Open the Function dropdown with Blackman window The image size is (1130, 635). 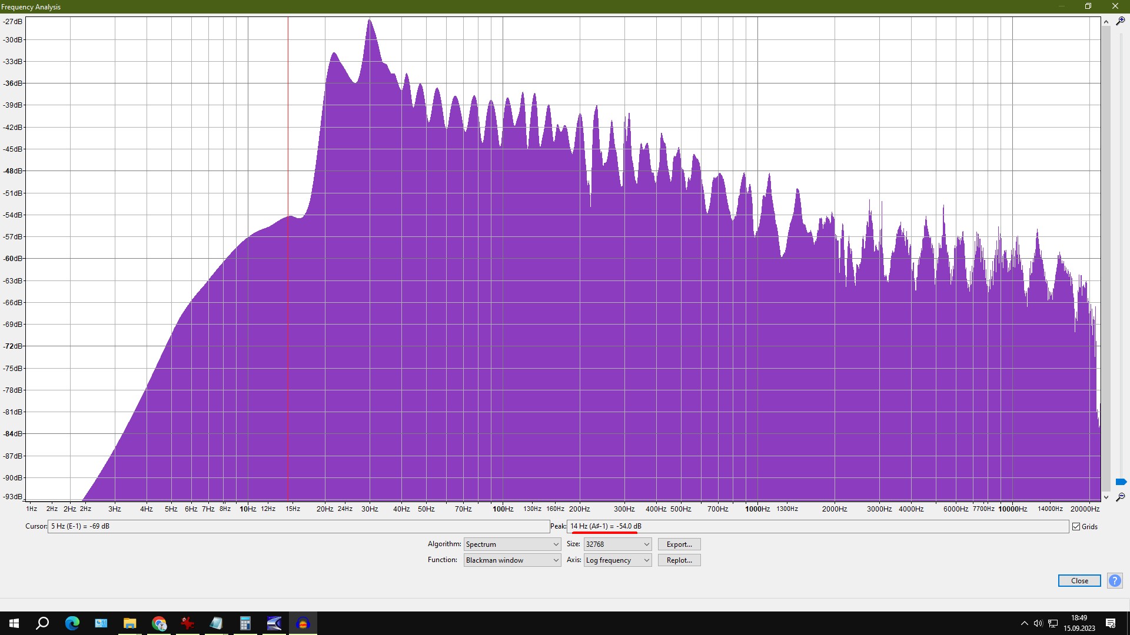(512, 560)
